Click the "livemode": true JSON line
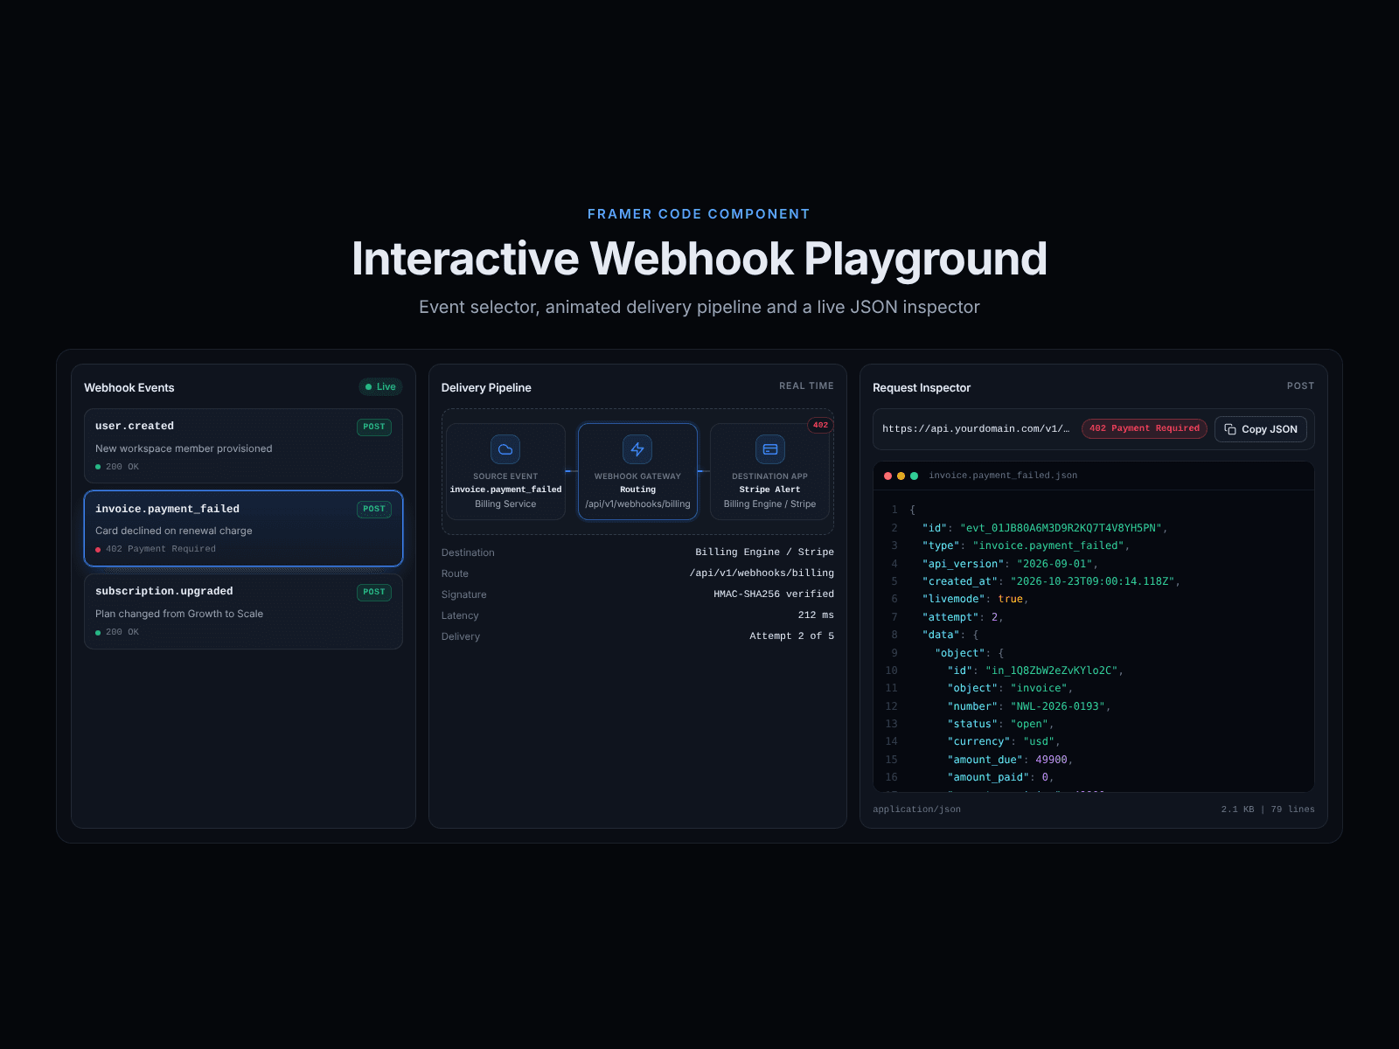Image resolution: width=1399 pixels, height=1049 pixels. coord(975,599)
